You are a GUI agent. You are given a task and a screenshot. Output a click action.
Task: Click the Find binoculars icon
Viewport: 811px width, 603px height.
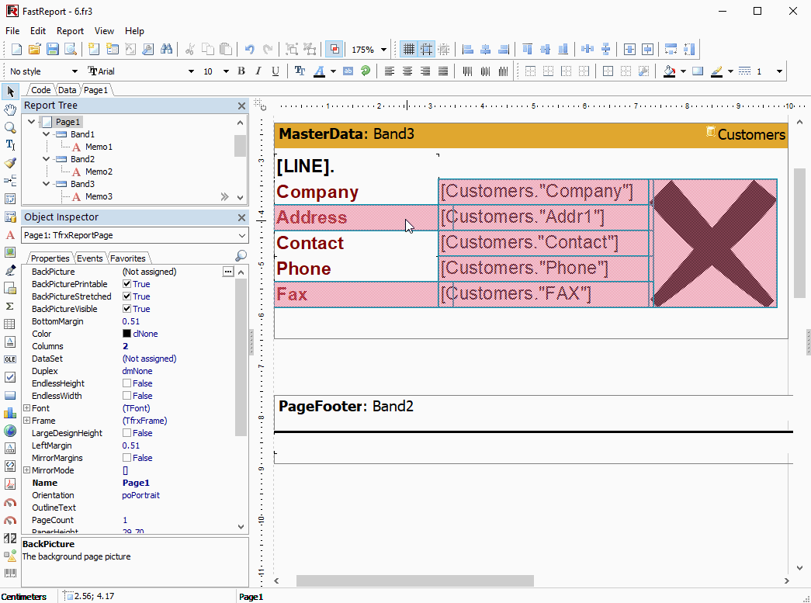click(x=166, y=49)
